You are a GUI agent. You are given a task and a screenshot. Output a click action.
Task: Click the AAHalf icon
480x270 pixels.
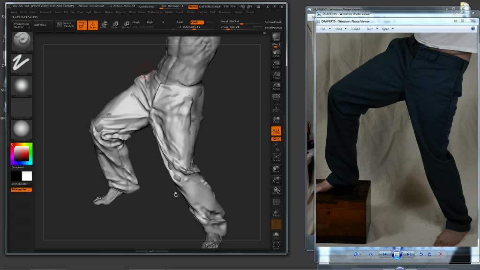pos(276,86)
